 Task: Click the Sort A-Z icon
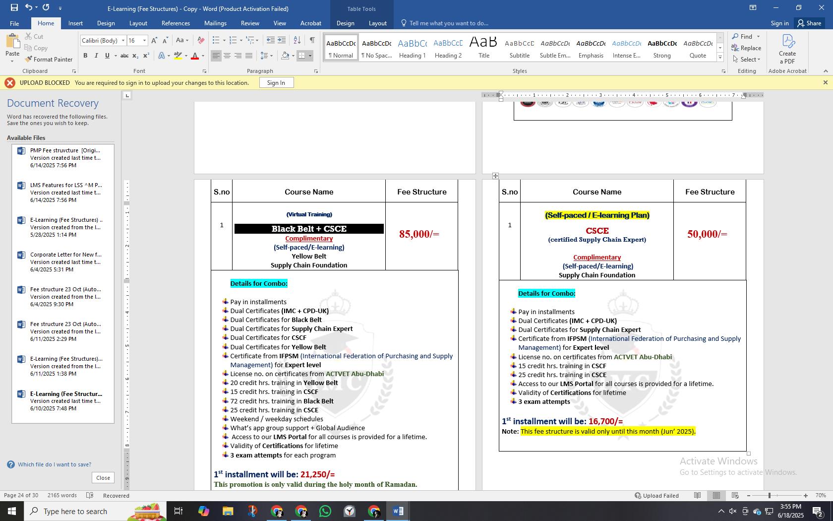click(297, 41)
